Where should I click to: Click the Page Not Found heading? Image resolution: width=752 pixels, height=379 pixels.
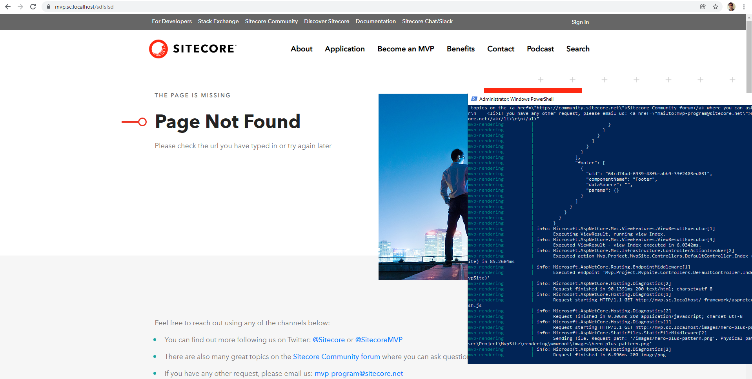[x=228, y=121]
